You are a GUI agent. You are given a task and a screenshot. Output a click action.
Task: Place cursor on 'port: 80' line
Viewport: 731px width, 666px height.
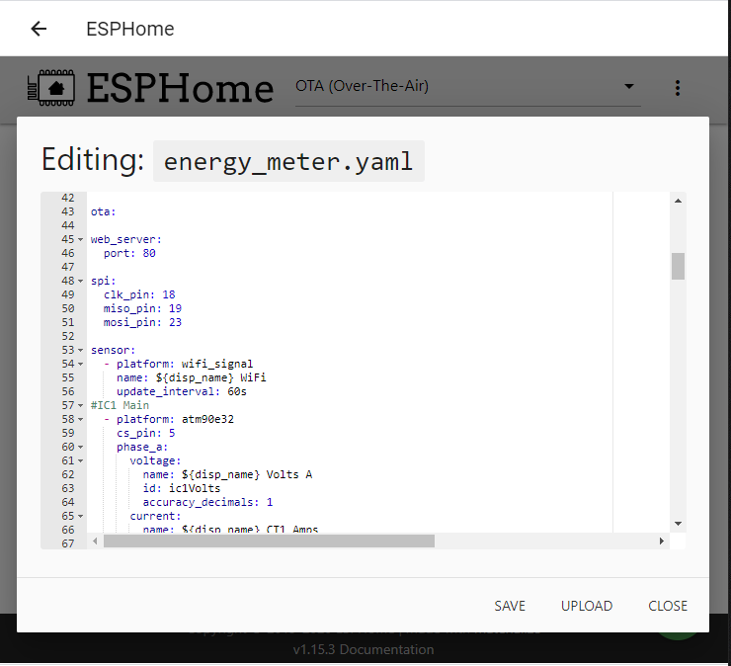tap(129, 253)
